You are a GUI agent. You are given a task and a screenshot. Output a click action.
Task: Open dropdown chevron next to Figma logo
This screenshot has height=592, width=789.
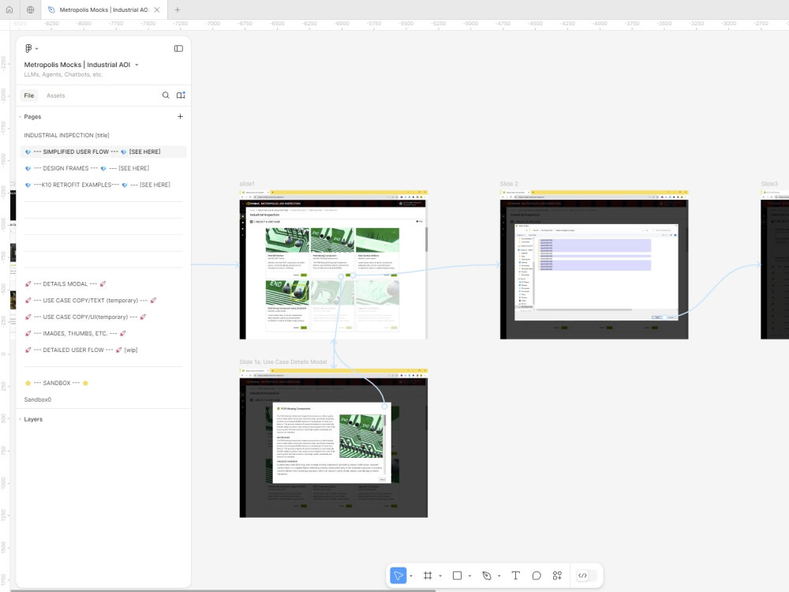(x=37, y=49)
